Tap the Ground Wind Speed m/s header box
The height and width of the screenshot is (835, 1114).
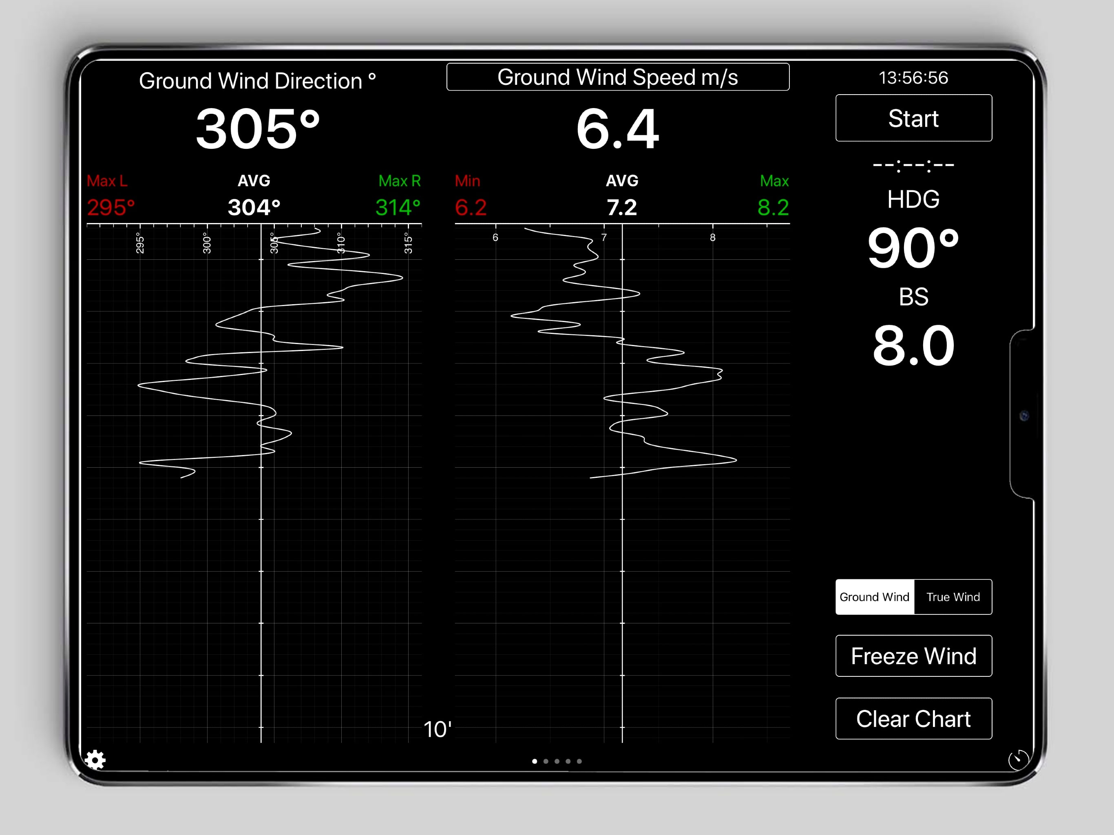[x=617, y=77]
